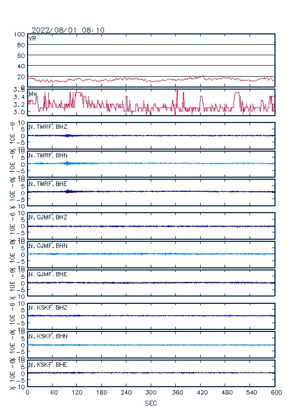This screenshot has width=288, height=407.
Task: Click the Mw panel label
Action: [x=33, y=94]
